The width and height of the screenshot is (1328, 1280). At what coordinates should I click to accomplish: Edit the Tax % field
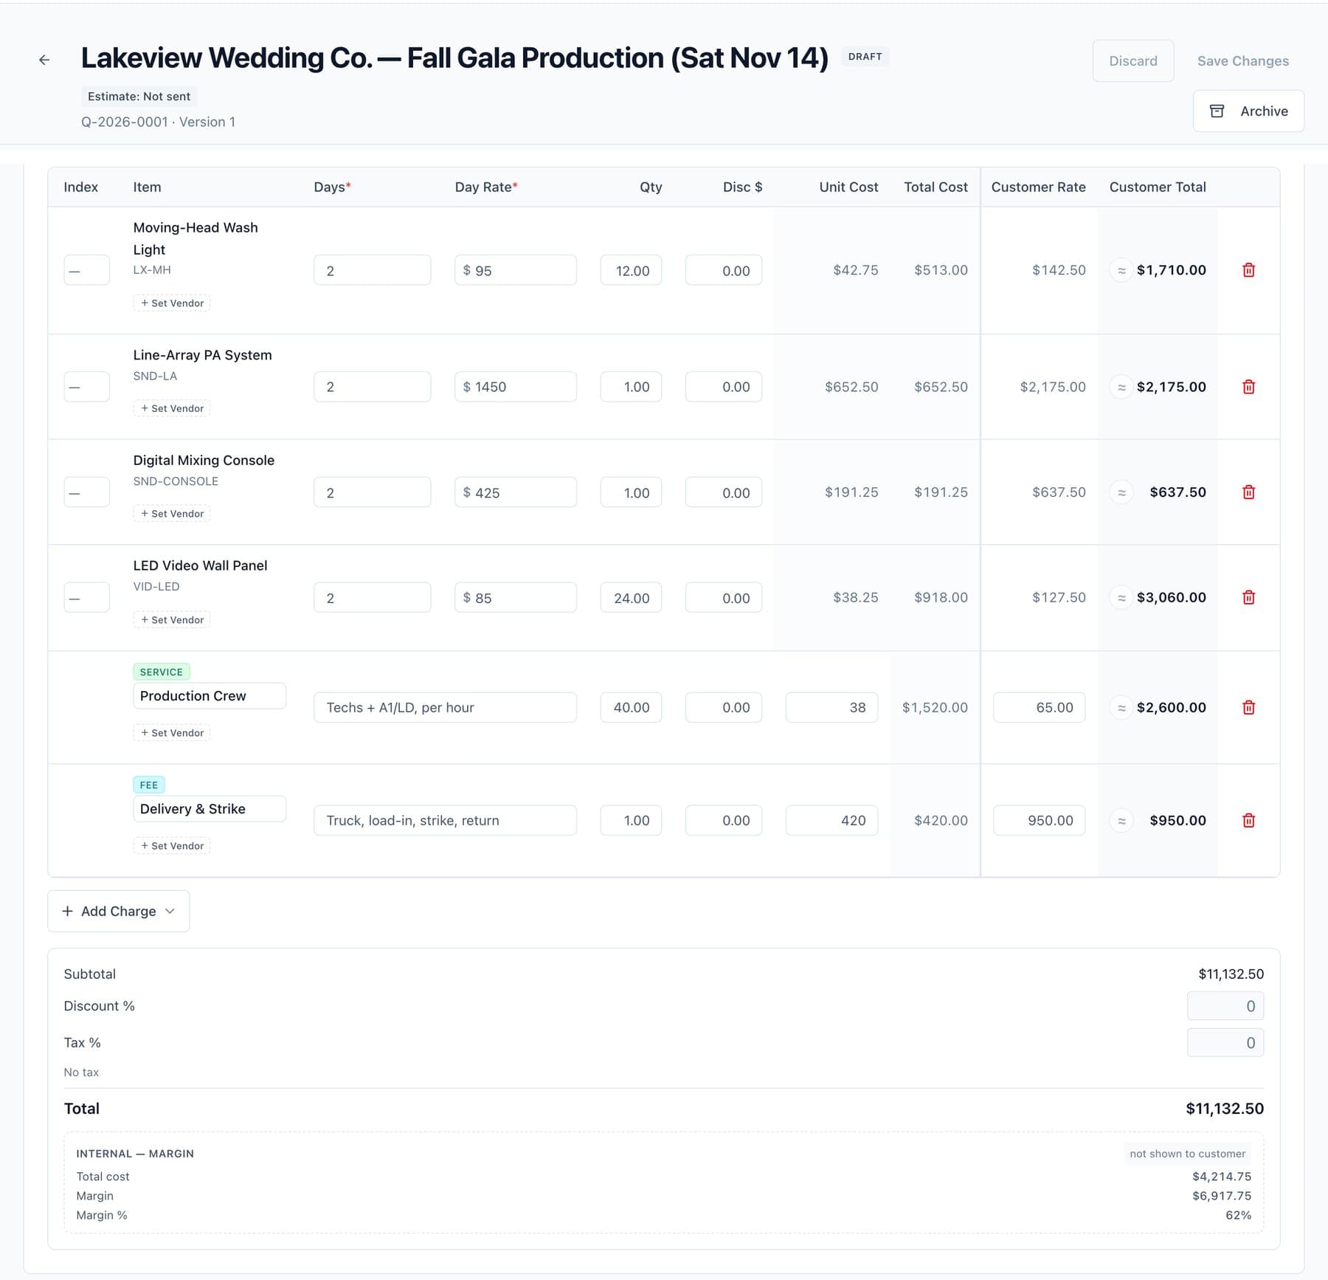[x=1225, y=1042]
